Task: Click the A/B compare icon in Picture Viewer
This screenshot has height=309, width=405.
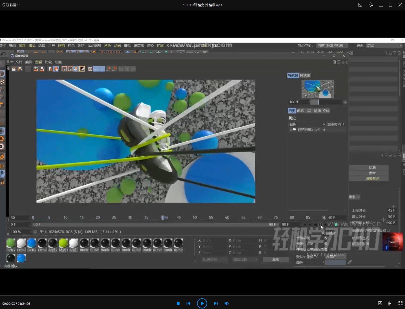Action: click(90, 69)
